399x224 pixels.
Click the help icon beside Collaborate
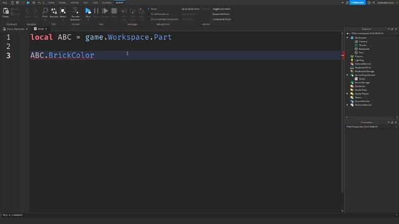369,2
